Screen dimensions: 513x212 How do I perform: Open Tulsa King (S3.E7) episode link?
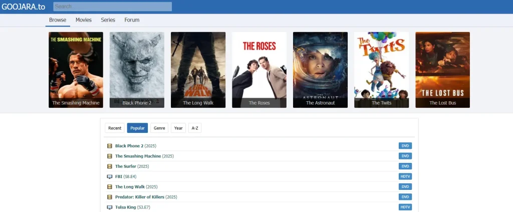132,207
